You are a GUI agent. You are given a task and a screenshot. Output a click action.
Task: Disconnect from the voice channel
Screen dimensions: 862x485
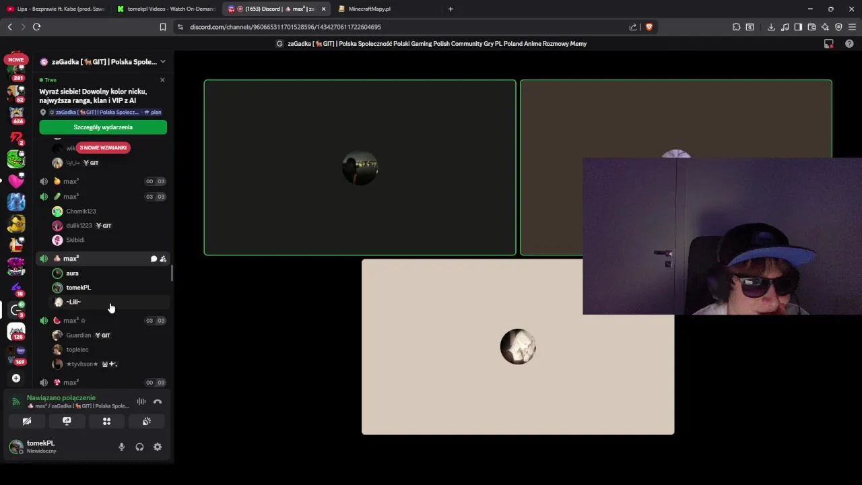click(x=158, y=401)
